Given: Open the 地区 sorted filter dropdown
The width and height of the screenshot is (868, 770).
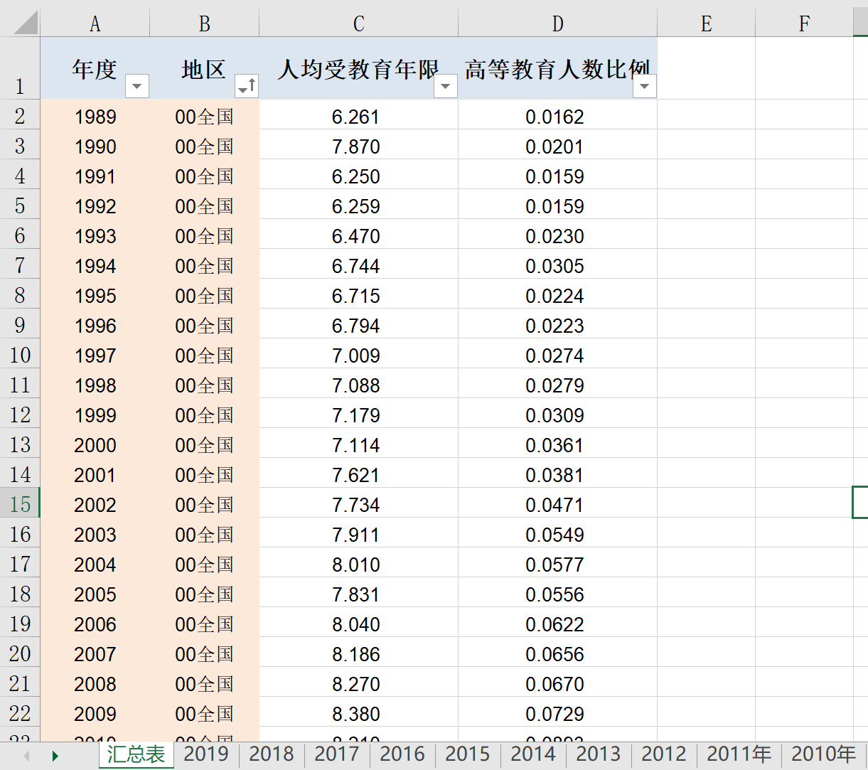Looking at the screenshot, I should [x=247, y=86].
